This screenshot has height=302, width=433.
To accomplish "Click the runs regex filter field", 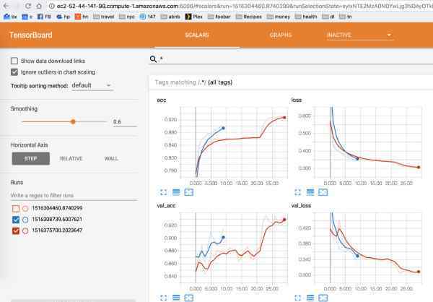I will coord(74,195).
